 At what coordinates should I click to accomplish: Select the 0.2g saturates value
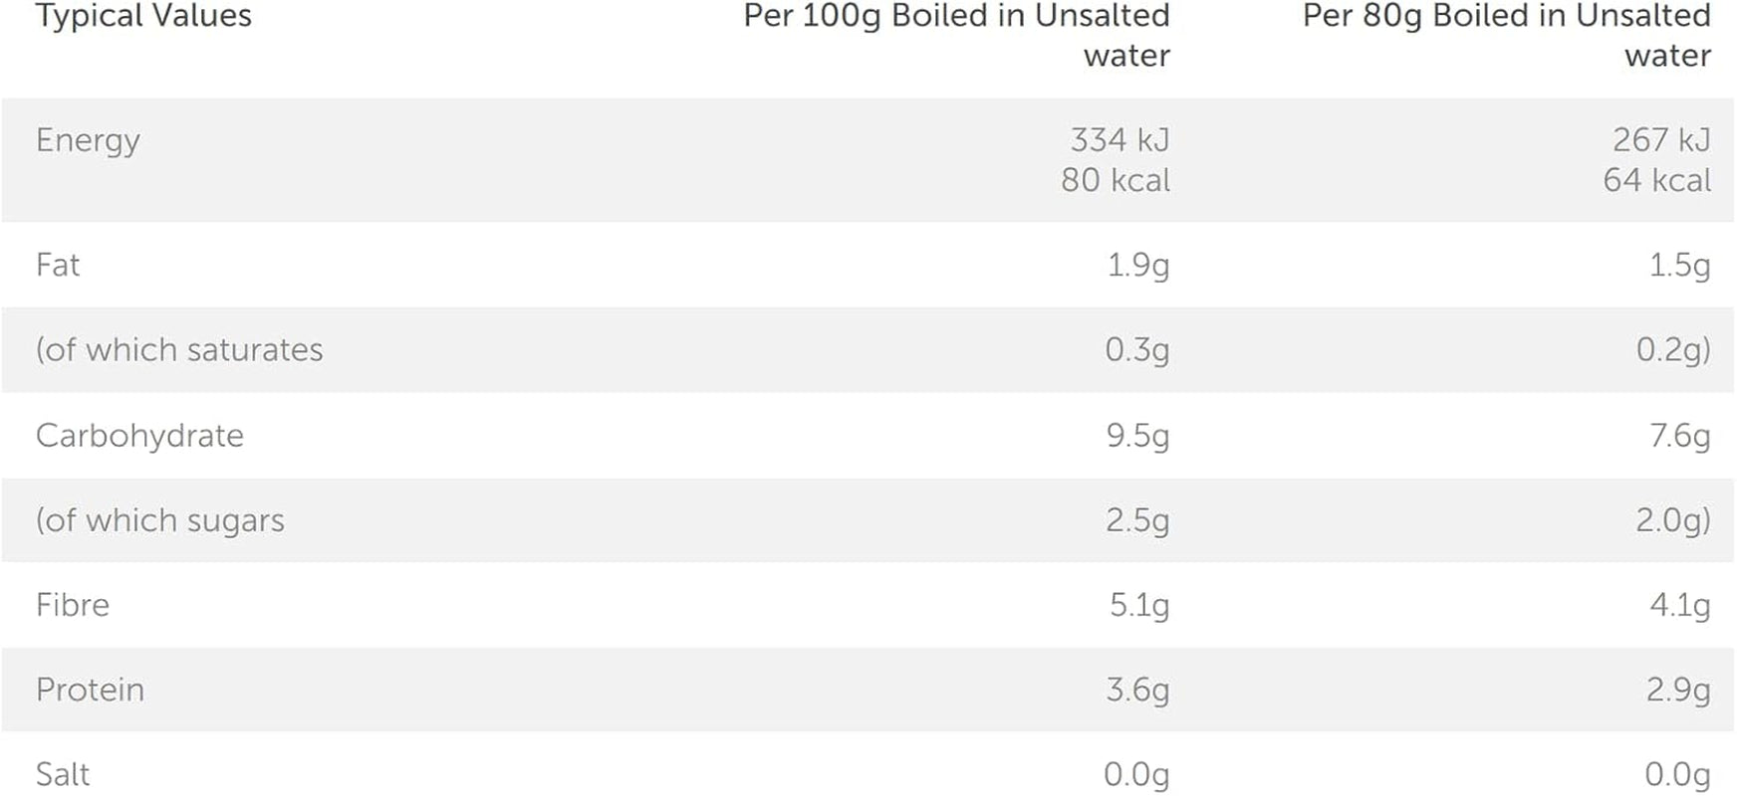point(1673,350)
